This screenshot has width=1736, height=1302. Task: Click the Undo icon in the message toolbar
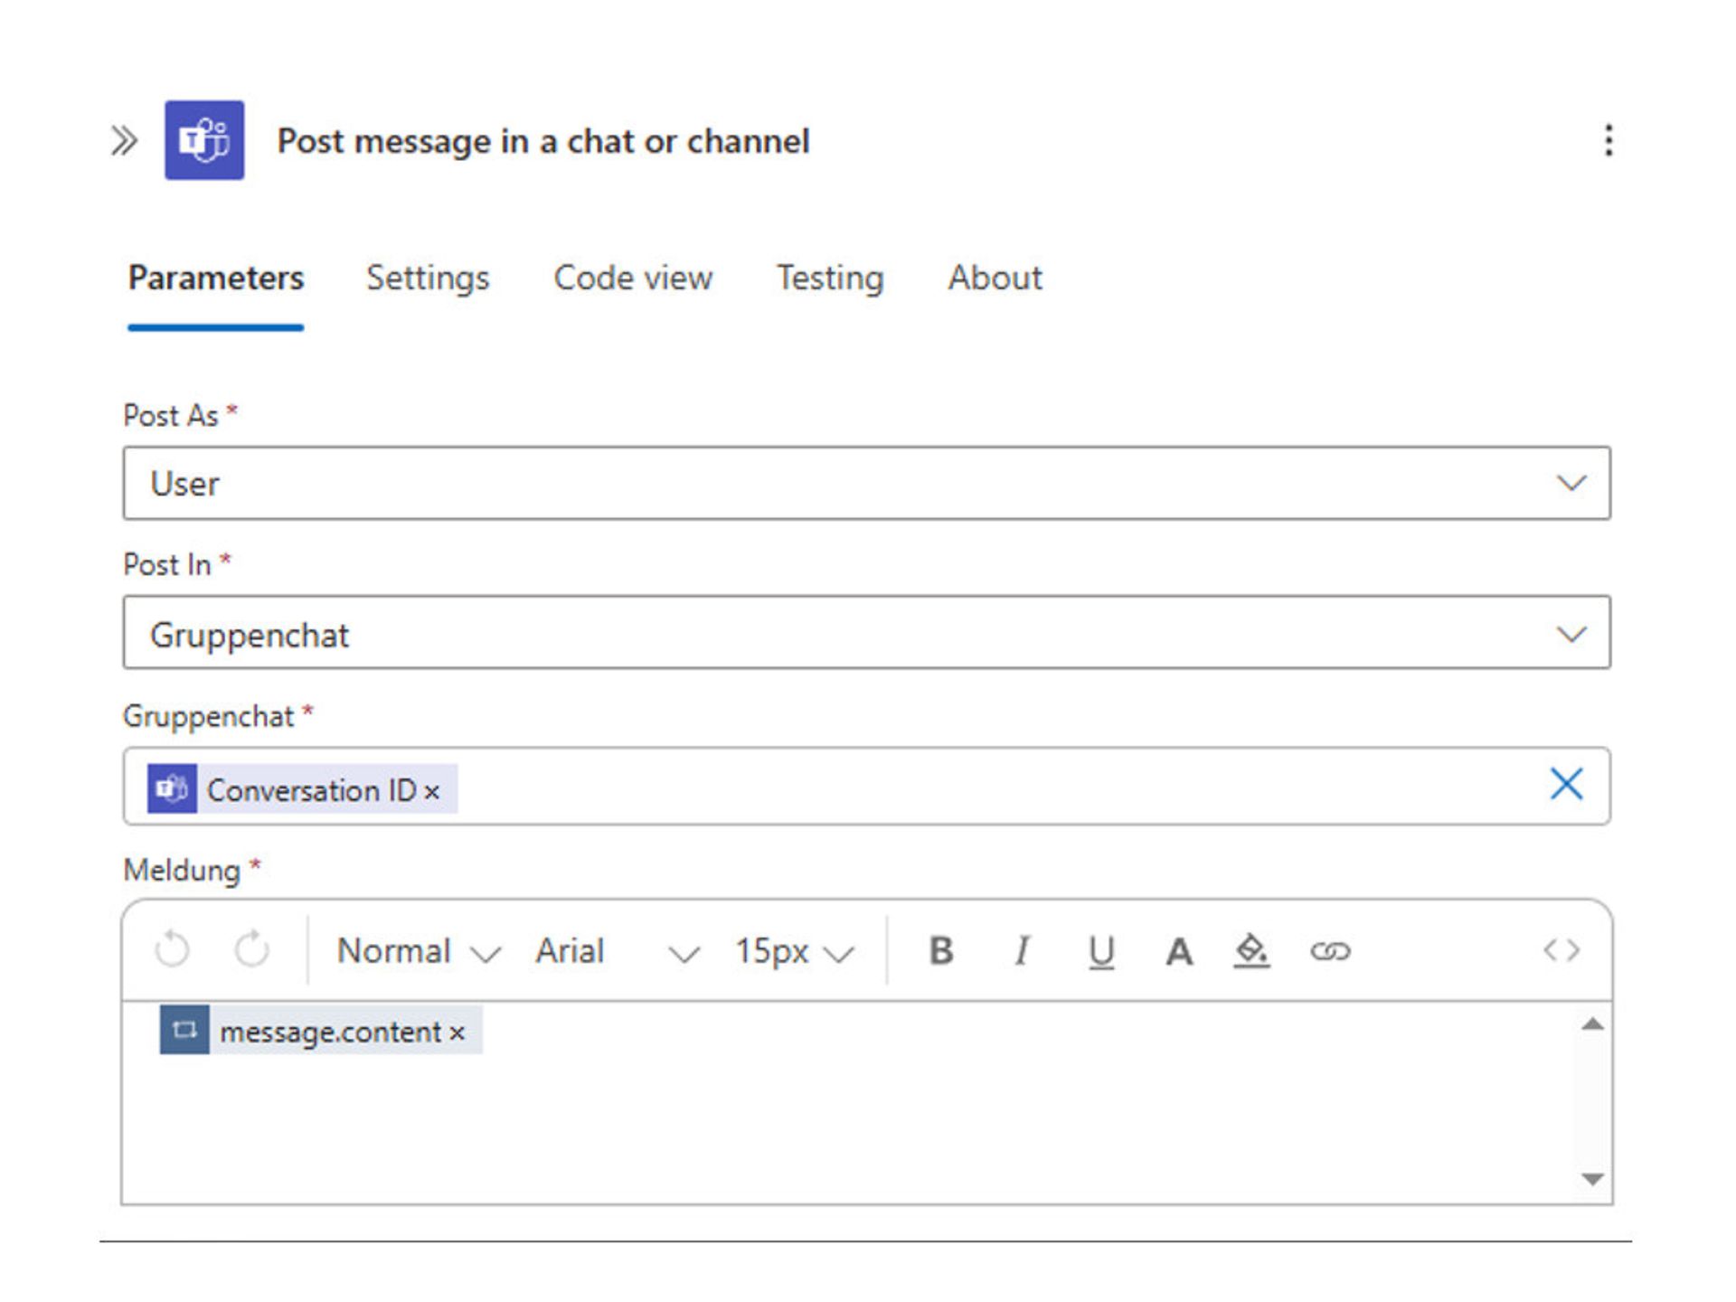[x=172, y=950]
